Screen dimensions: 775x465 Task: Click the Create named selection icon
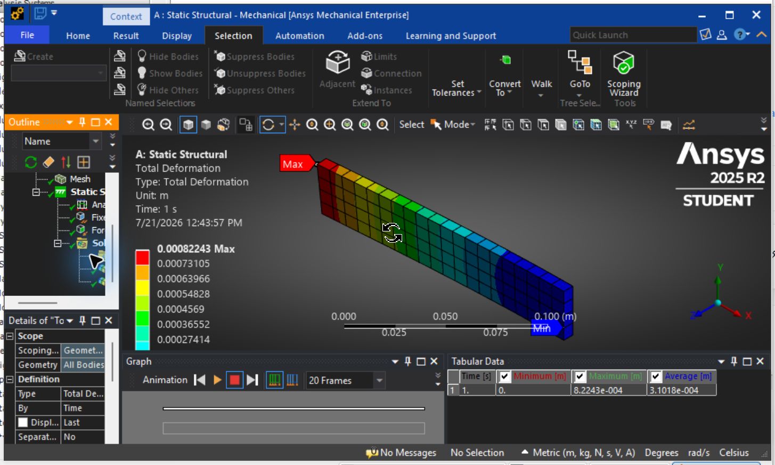point(20,56)
